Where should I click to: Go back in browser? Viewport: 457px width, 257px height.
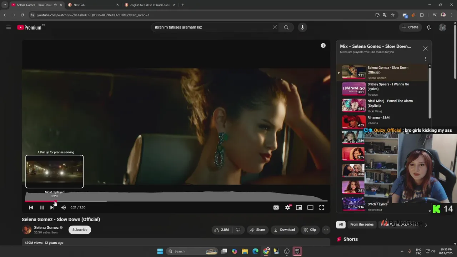point(5,15)
